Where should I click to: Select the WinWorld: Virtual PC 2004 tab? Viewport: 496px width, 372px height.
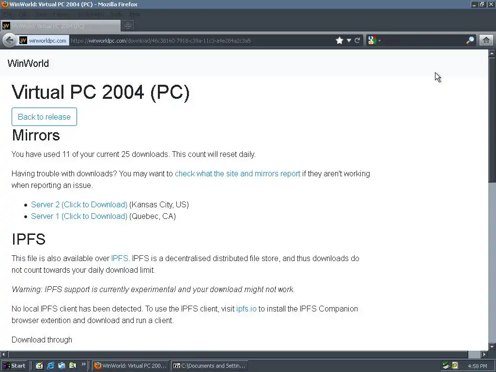tap(60, 26)
